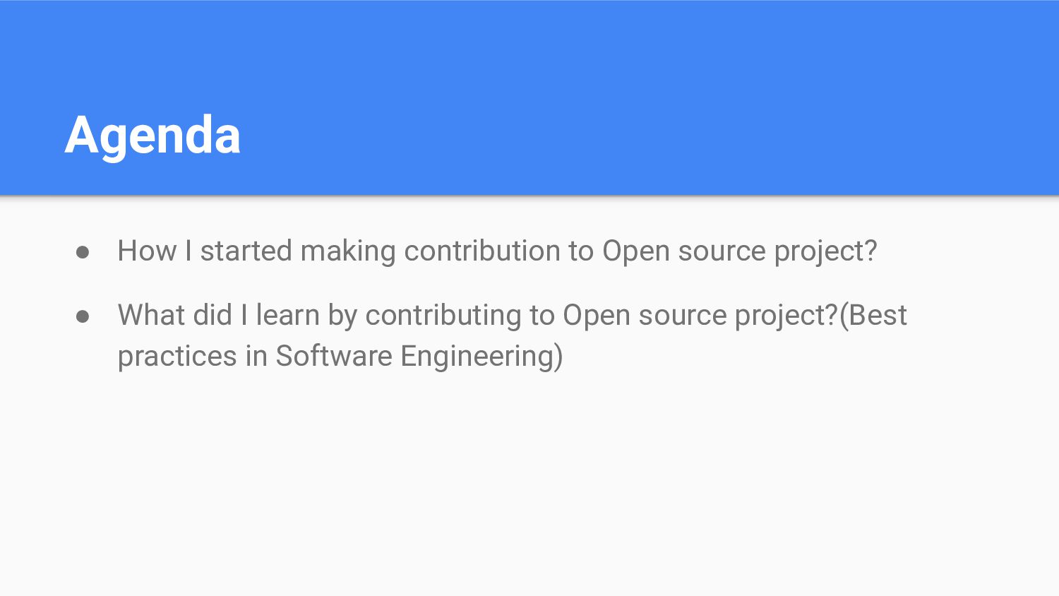Click the word "How" in first bullet
This screenshot has width=1059, height=596.
click(147, 251)
